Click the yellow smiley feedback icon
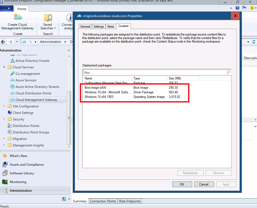The height and width of the screenshot is (208, 257). [x=252, y=8]
